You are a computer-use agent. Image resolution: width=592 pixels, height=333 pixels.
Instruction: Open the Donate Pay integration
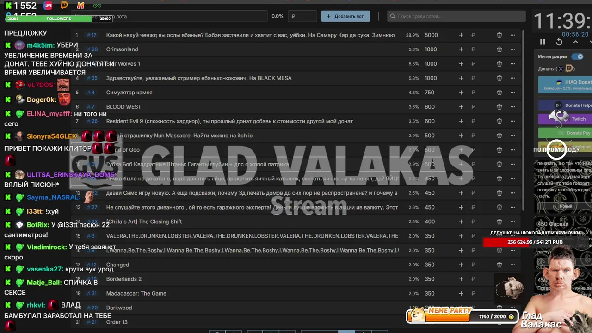coord(565,133)
